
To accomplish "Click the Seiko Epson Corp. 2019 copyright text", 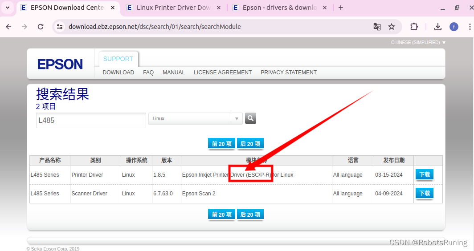I will tap(53, 249).
